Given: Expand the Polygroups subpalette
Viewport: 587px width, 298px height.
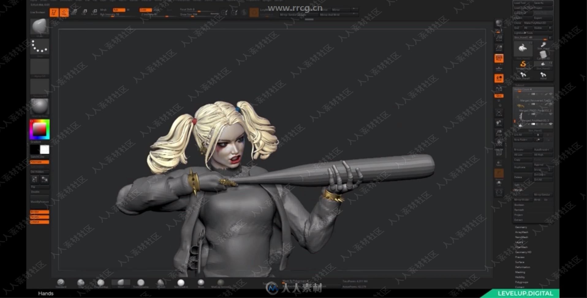Looking at the screenshot, I should click(x=521, y=282).
